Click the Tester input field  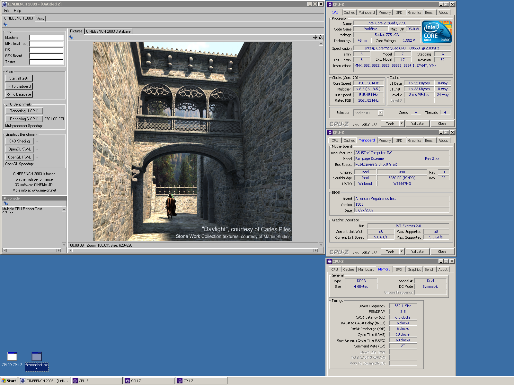tap(47, 62)
